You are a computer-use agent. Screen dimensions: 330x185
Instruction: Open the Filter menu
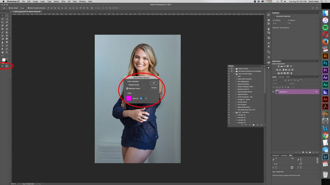coord(63,2)
